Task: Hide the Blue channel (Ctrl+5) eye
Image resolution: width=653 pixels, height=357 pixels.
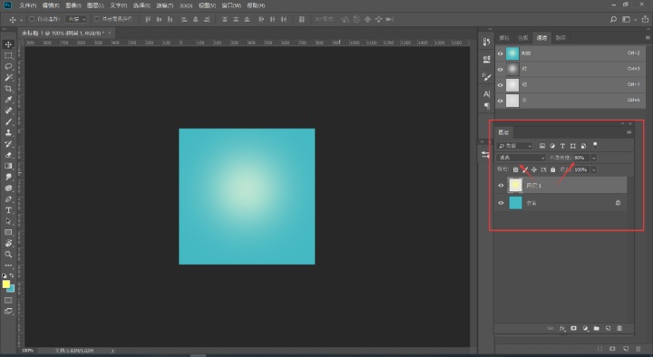Action: click(x=500, y=101)
